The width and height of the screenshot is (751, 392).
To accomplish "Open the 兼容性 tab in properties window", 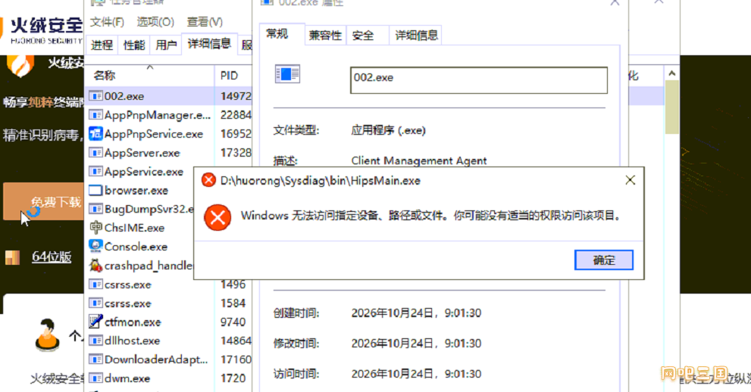I will 325,36.
